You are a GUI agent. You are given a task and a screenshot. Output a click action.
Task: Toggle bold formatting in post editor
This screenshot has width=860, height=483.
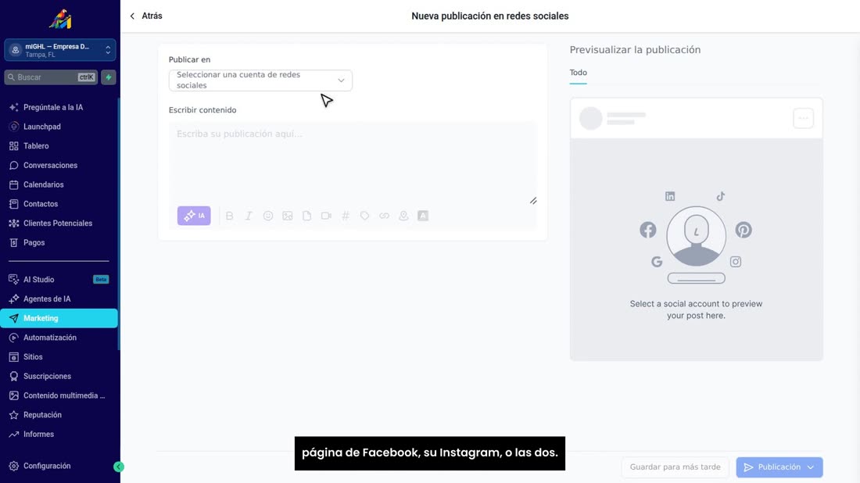tap(229, 216)
